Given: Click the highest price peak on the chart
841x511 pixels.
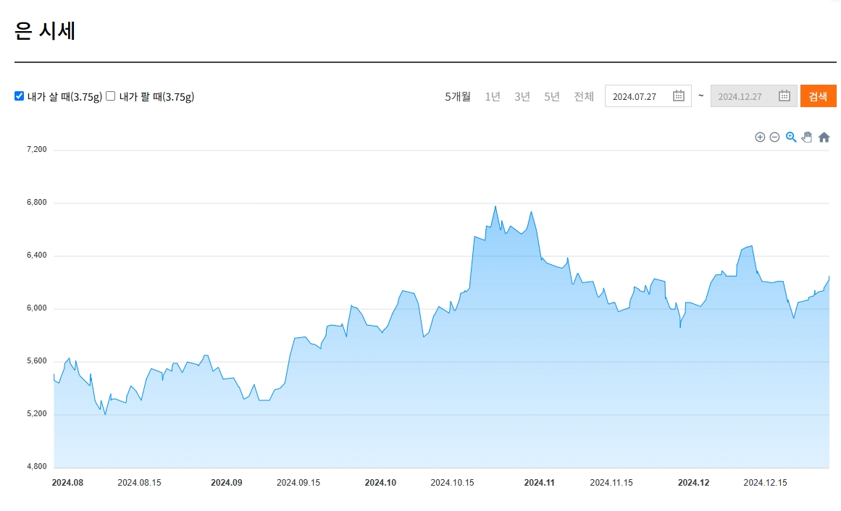Looking at the screenshot, I should click(x=495, y=206).
